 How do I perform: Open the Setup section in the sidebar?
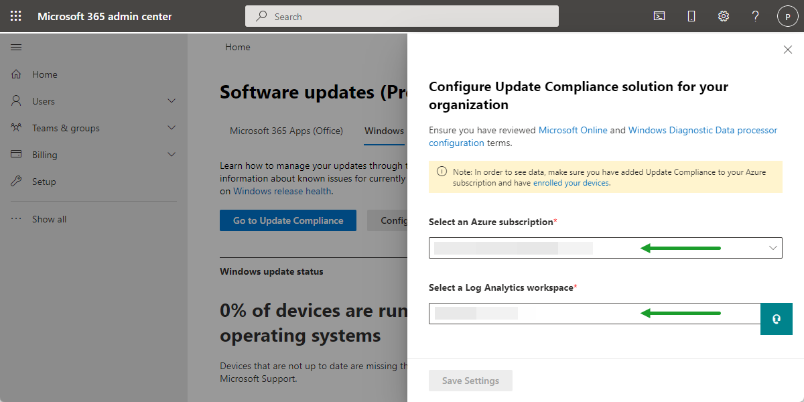click(x=45, y=181)
